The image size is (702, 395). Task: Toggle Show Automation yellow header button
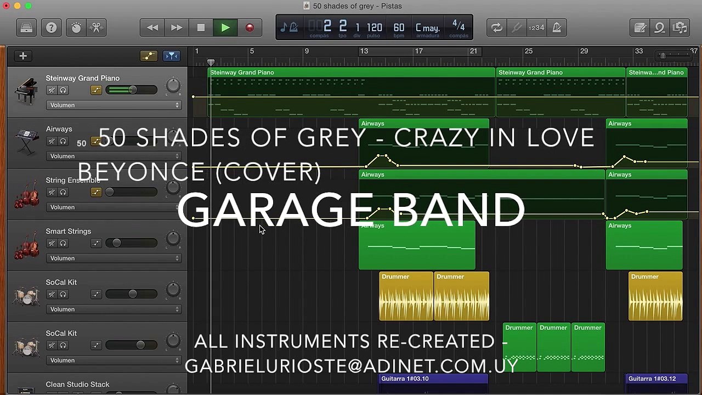tap(149, 56)
